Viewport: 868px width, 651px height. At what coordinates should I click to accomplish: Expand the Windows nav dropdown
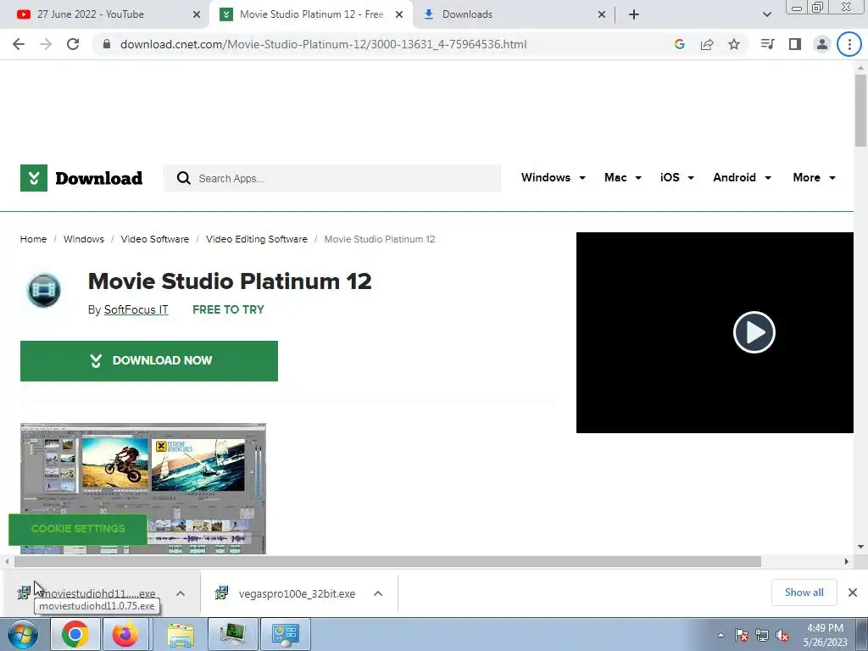pos(553,178)
